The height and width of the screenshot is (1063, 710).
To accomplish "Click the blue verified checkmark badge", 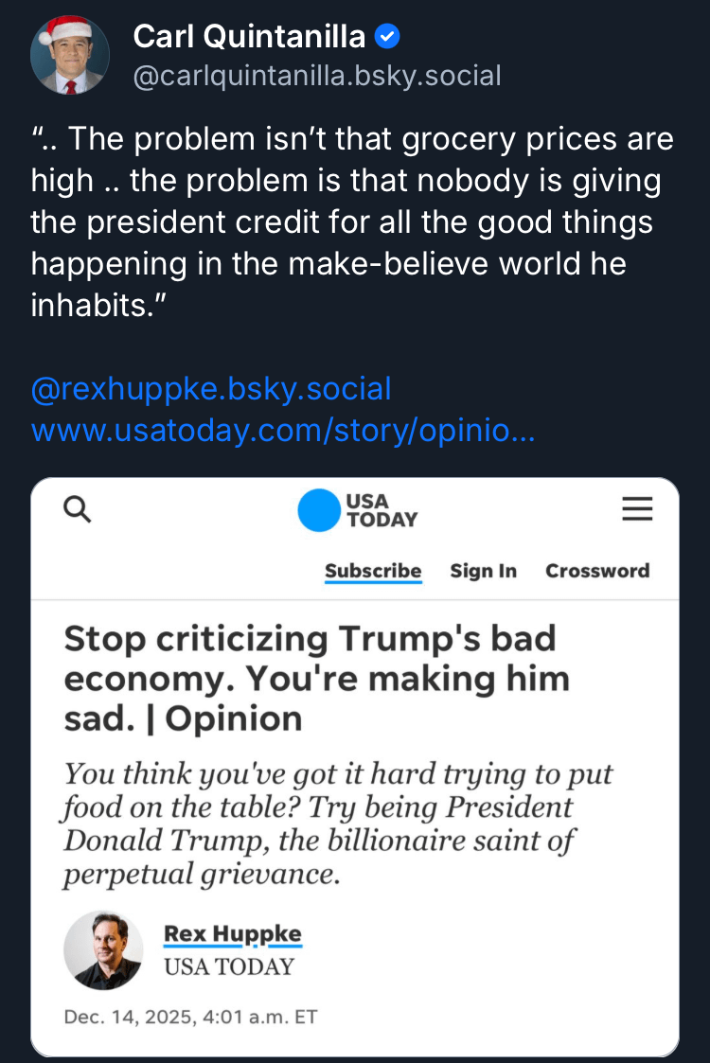I will tap(387, 37).
